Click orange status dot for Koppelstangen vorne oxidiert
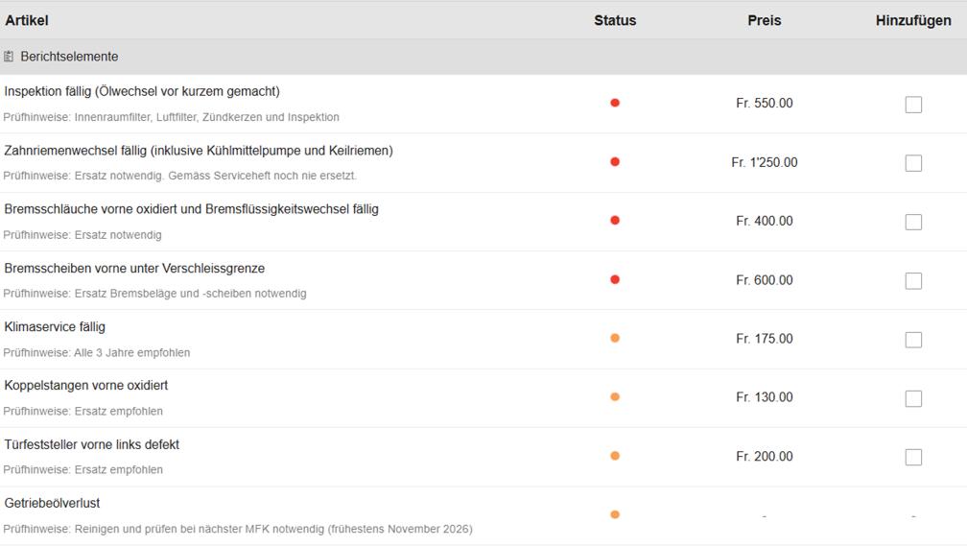This screenshot has height=547, width=967. (x=615, y=397)
